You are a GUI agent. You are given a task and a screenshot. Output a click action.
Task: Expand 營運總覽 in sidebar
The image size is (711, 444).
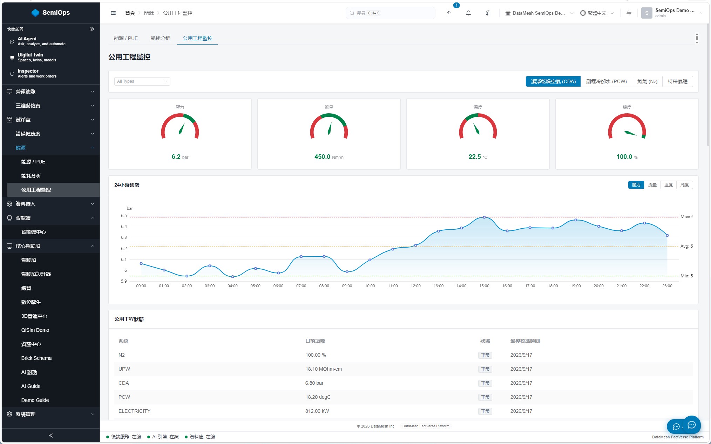(x=51, y=92)
